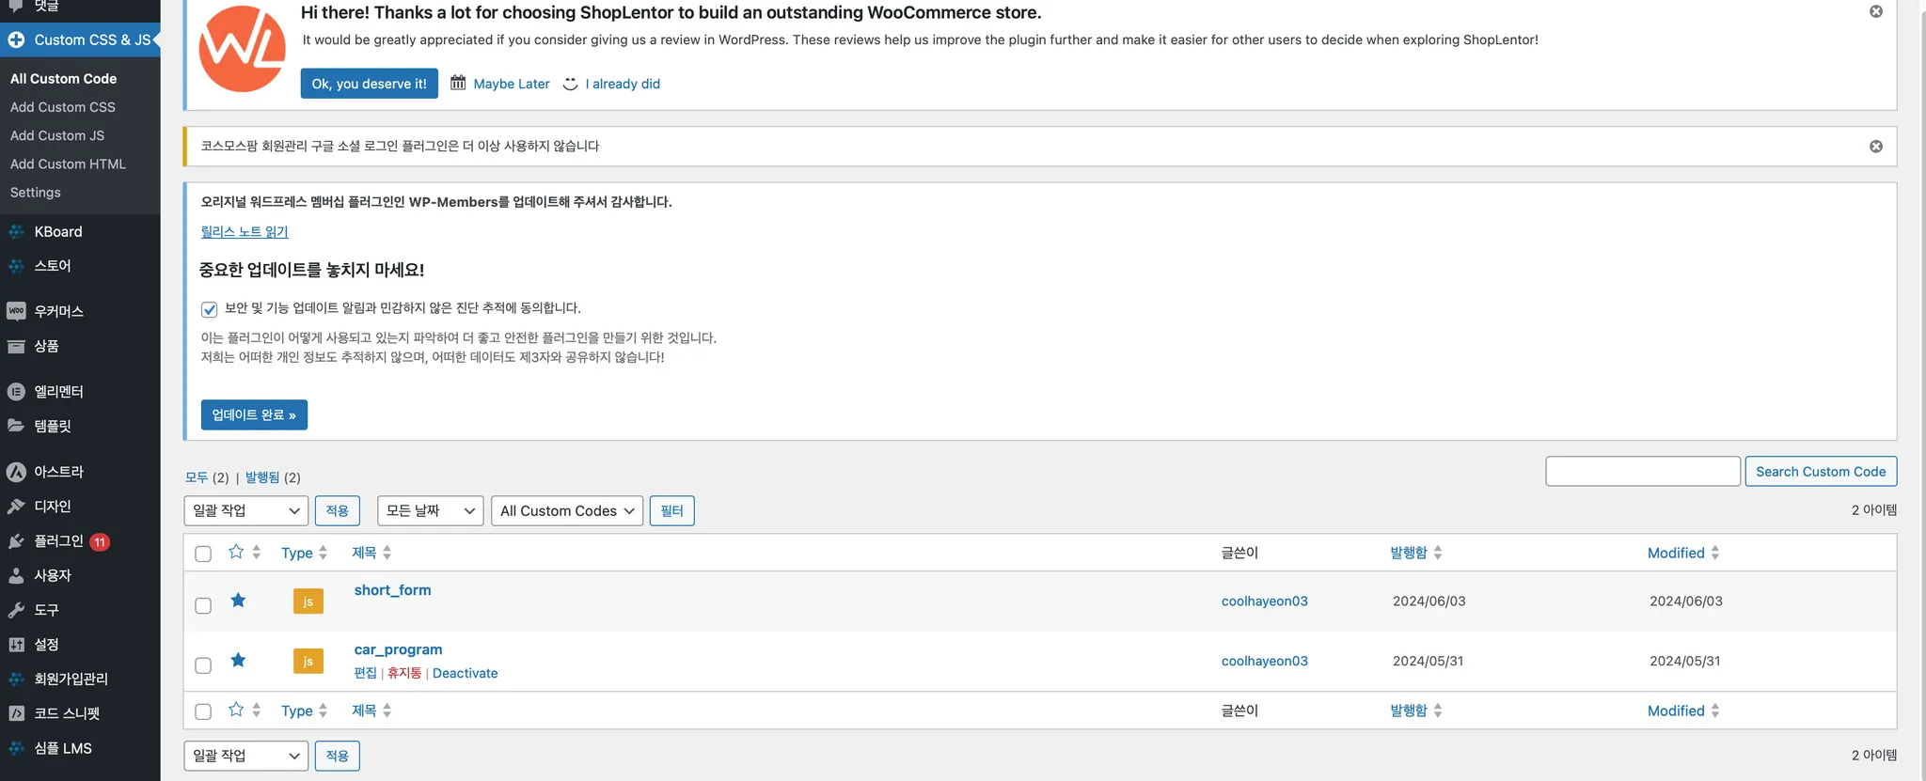The width and height of the screenshot is (1926, 781).
Task: Focus the custom code search field
Action: (x=1642, y=472)
